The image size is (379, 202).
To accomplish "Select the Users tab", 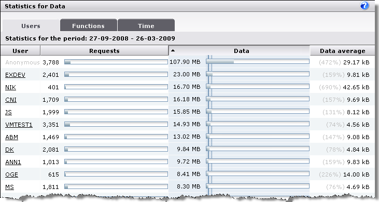I will point(31,25).
